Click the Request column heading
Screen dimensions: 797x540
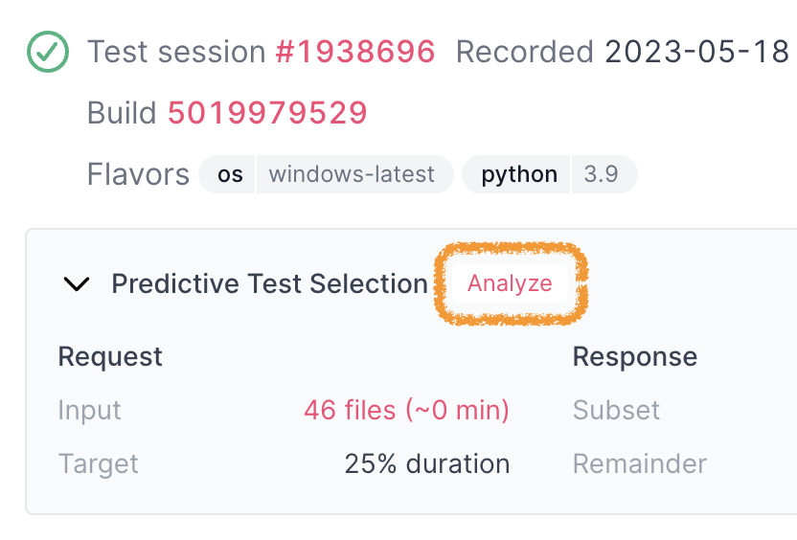click(110, 356)
